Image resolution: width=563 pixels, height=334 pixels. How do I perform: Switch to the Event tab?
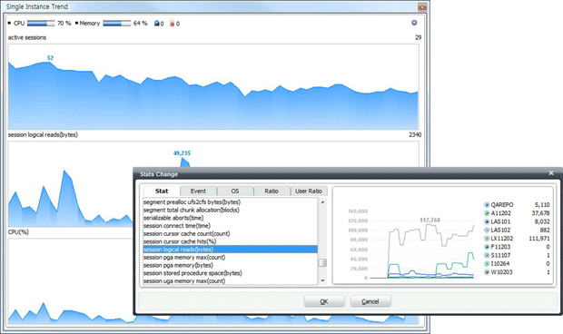point(198,191)
